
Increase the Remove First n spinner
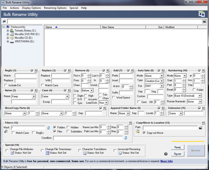[89, 75]
